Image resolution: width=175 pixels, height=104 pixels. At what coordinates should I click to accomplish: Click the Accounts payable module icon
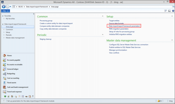click(4, 60)
